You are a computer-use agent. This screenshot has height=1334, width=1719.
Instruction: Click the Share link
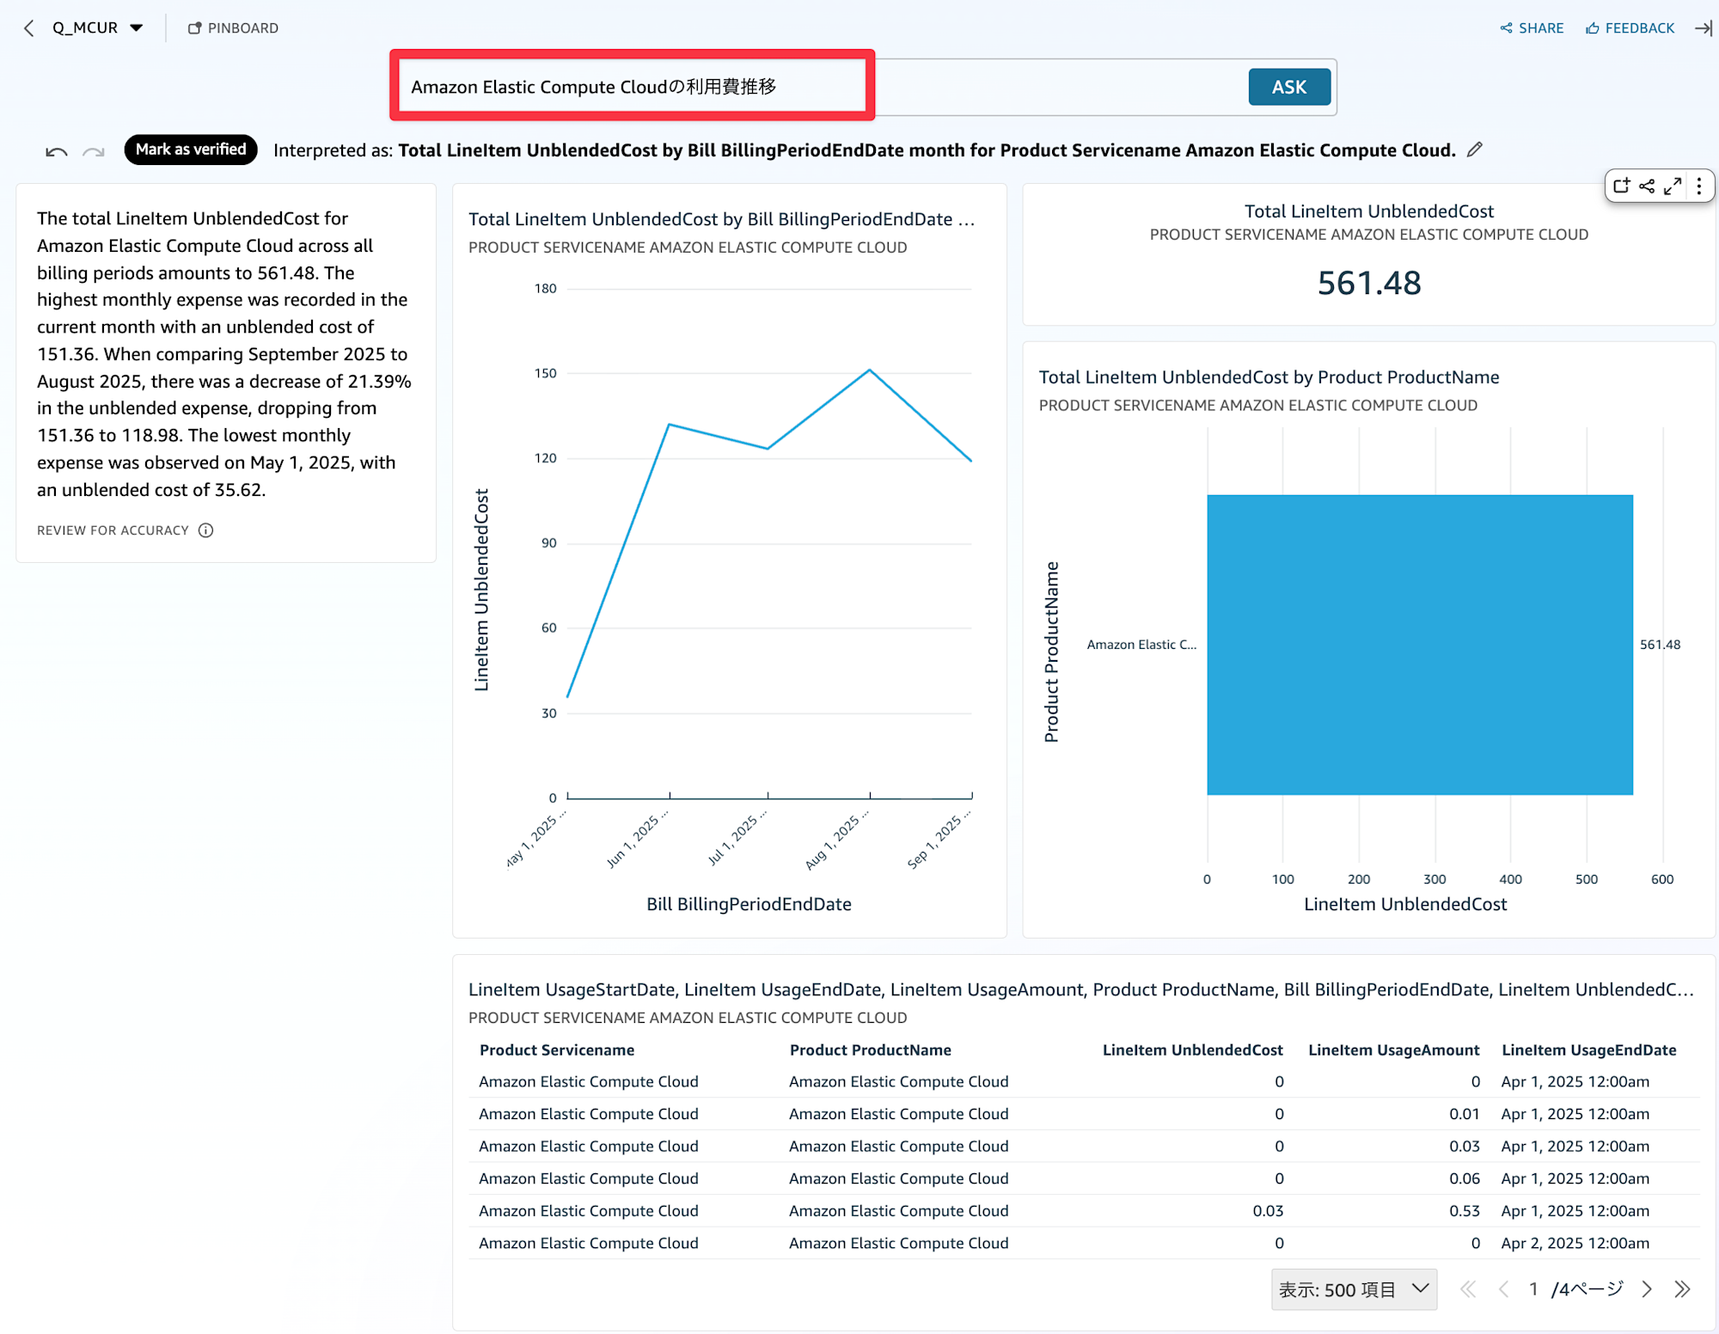click(x=1532, y=28)
